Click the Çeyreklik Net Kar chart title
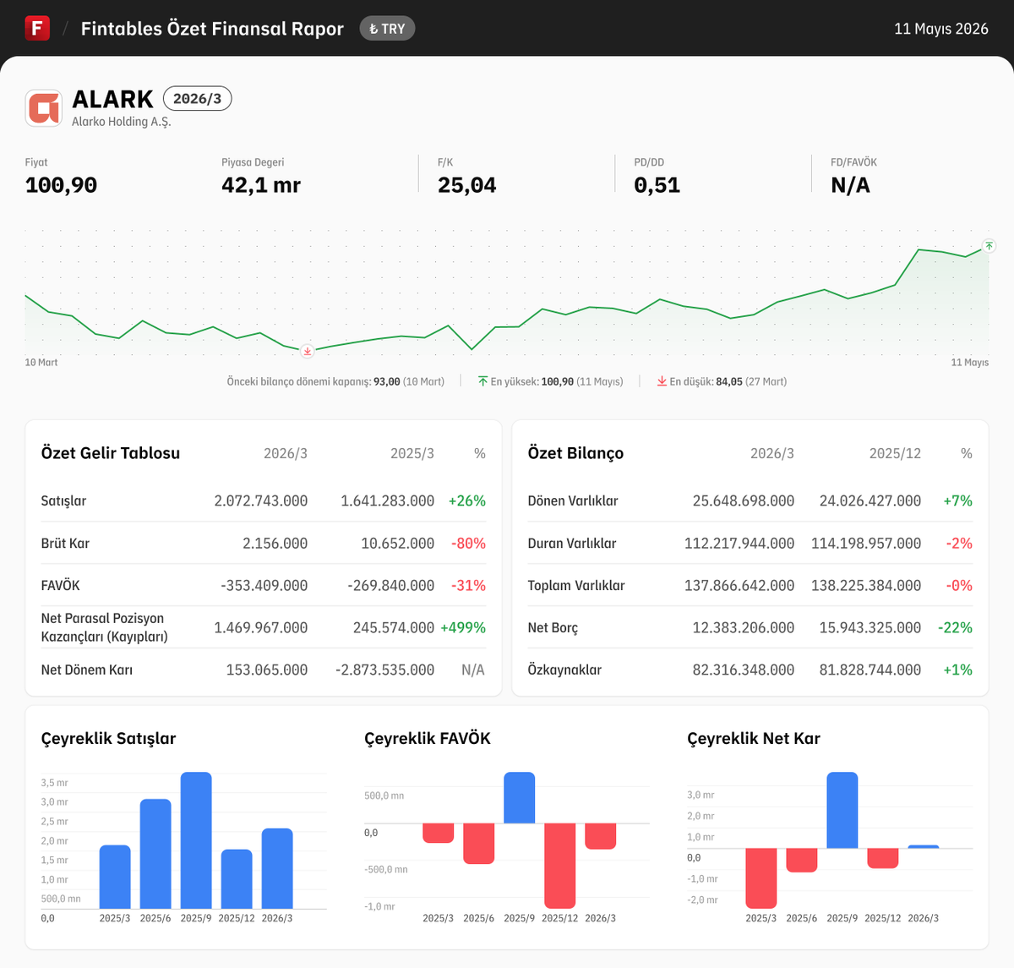Viewport: 1014px width, 968px height. (754, 738)
